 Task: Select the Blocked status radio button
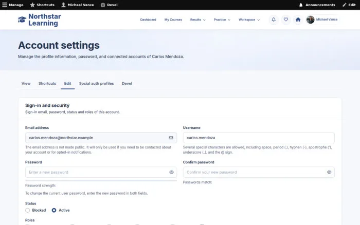pyautogui.click(x=28, y=210)
